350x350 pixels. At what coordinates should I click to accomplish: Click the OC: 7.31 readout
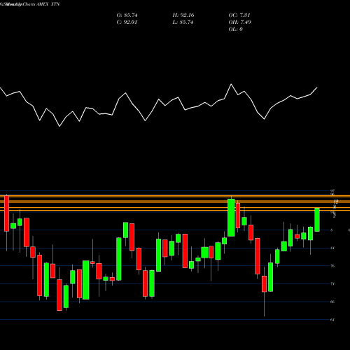239,15
